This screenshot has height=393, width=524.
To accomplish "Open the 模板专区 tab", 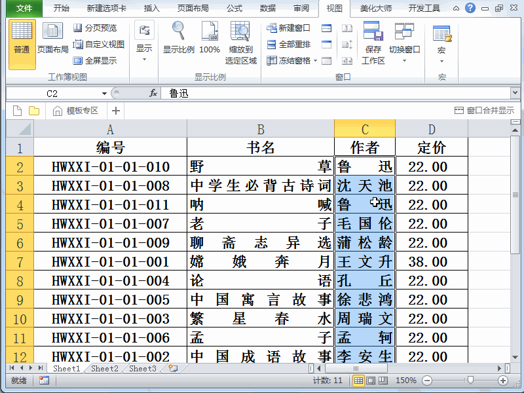I will [76, 111].
